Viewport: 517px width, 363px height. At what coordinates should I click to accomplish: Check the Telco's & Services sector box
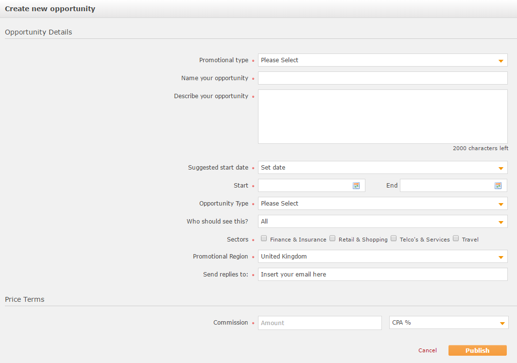coord(394,239)
